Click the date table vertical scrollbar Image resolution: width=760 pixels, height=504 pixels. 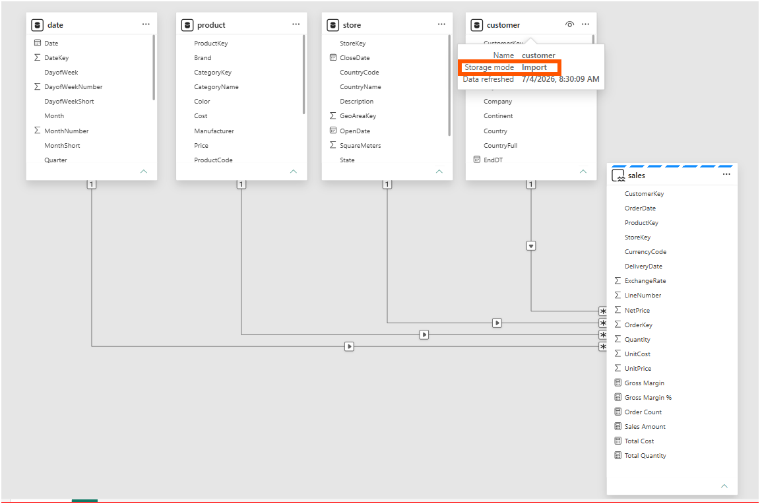[154, 67]
